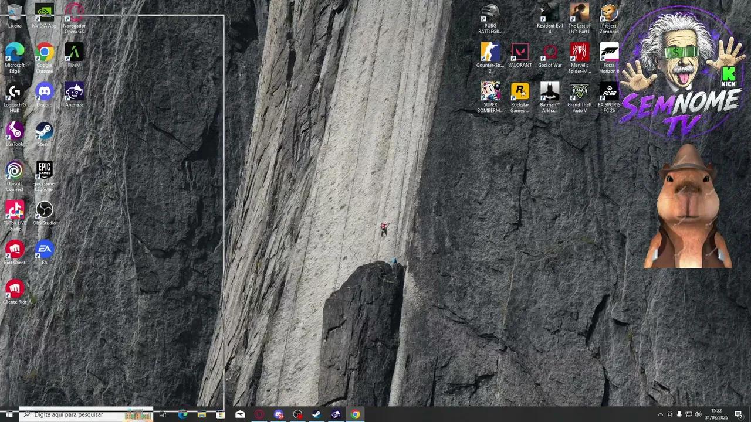Select the Marvel's Spider-Man shortcut
This screenshot has width=751, height=422.
[x=580, y=58]
